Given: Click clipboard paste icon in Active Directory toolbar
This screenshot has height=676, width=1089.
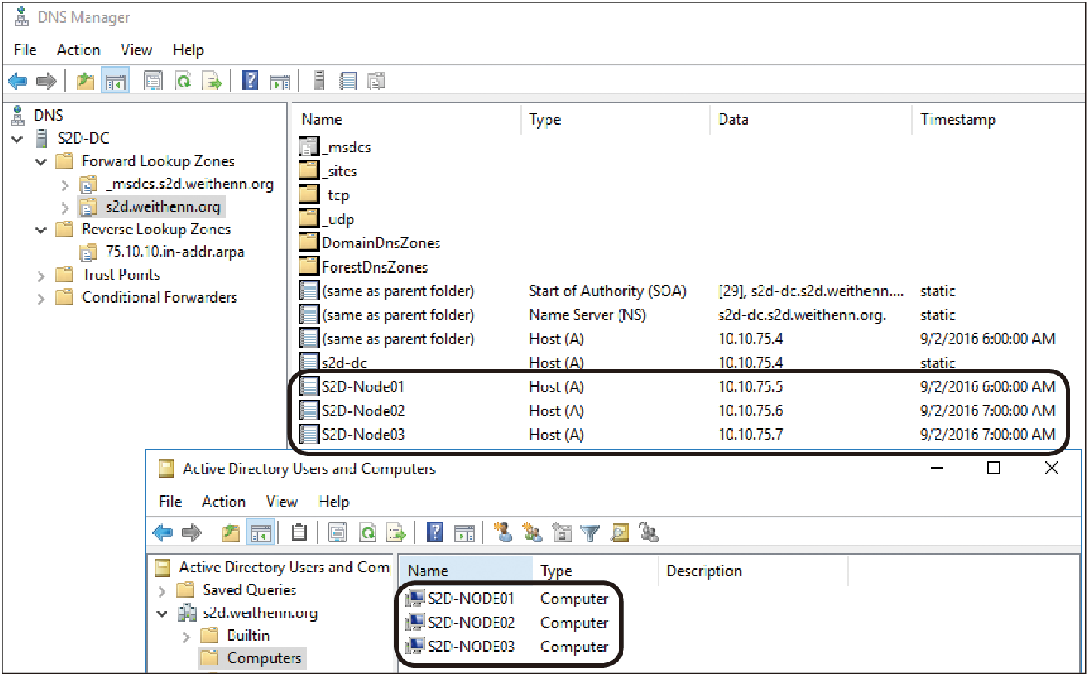Looking at the screenshot, I should click(299, 533).
